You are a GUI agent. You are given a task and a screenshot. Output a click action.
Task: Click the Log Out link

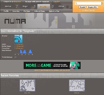point(56,2)
